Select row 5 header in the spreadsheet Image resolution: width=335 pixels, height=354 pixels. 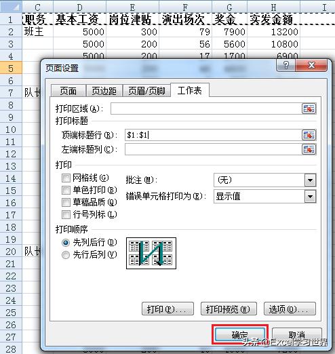point(11,68)
